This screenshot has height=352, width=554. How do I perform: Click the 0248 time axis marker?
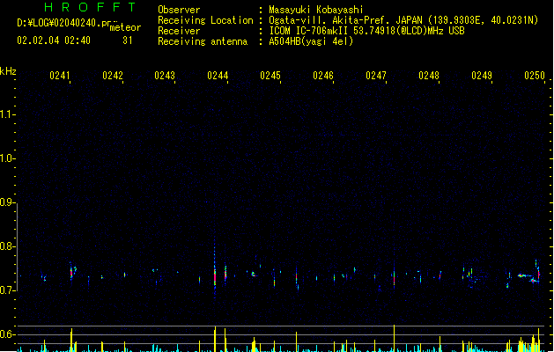[x=429, y=76]
